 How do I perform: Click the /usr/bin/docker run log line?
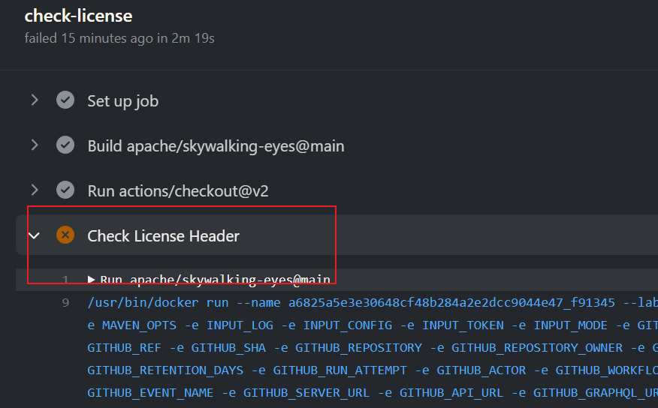[373, 302]
